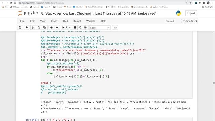Click the zoom magnifier icon in address bar
215x121 pixels.
(186, 3)
